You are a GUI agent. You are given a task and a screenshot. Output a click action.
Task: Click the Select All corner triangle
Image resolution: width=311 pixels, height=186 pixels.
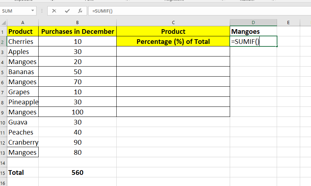click(3, 23)
